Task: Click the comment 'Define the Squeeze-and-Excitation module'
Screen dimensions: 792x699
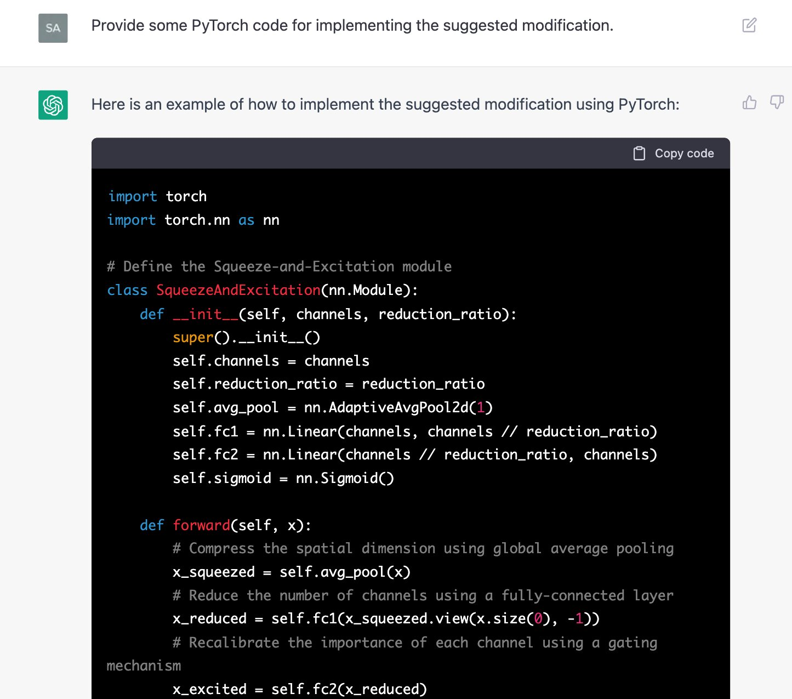Action: [x=280, y=266]
